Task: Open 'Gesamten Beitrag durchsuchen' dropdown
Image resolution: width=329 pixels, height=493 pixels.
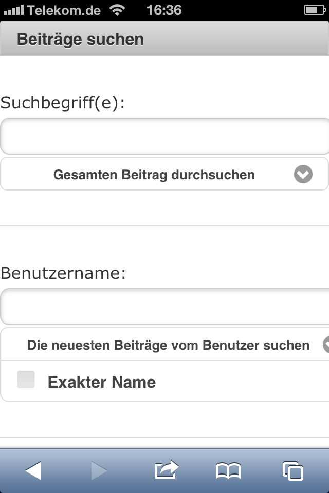Action: [154, 175]
